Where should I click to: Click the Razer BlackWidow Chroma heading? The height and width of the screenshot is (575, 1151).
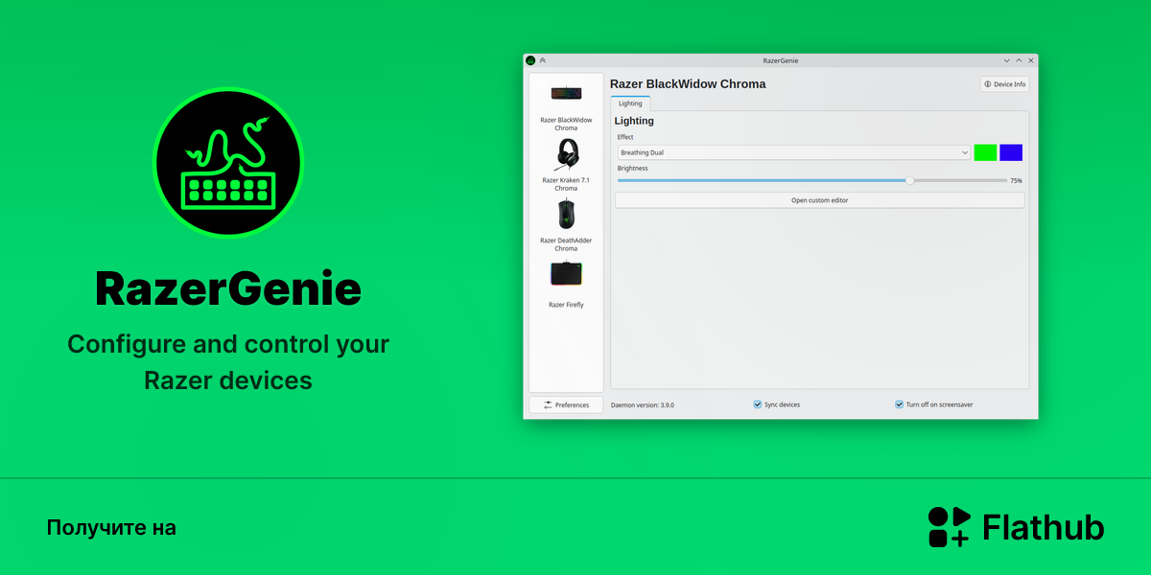688,84
